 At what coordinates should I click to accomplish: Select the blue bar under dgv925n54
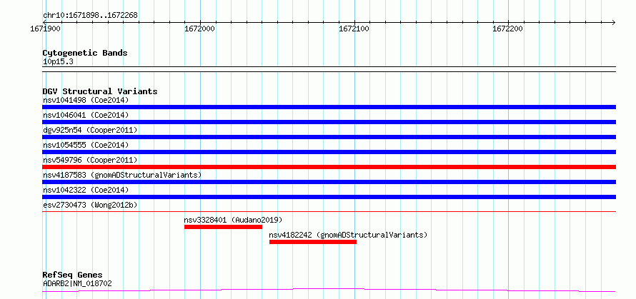(329, 137)
